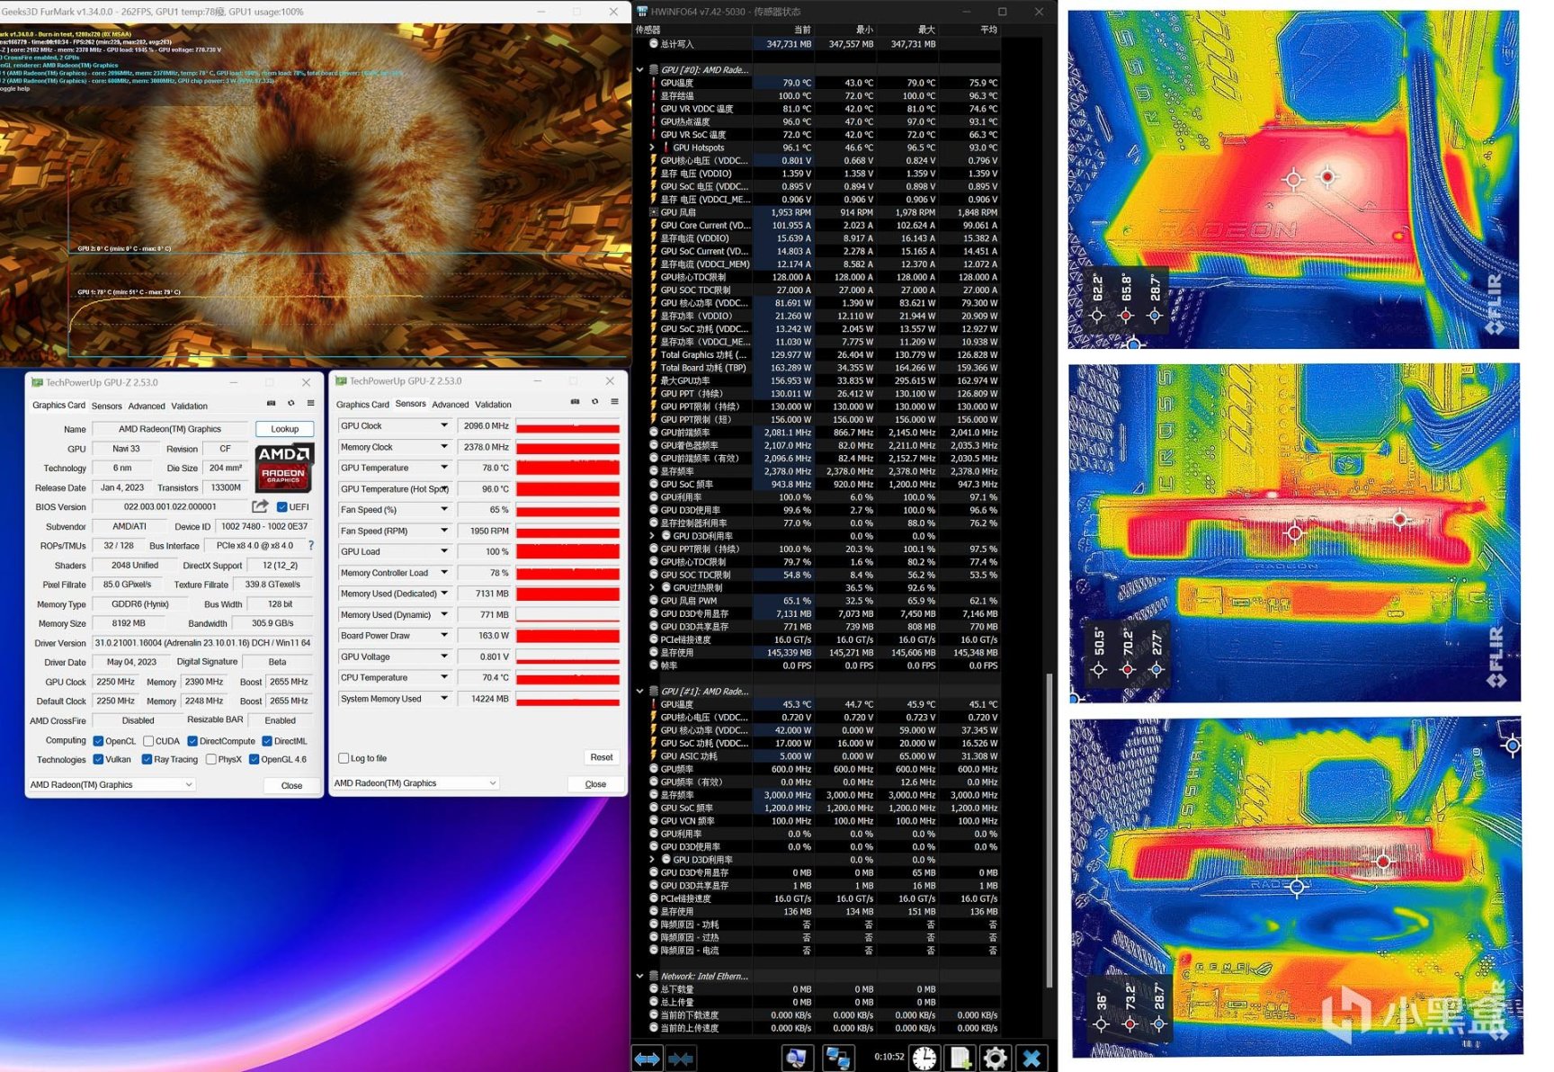Viewport: 1554px width, 1072px height.
Task: Switch to Graphics Card tab in GPU-Z Sensors window
Action: [x=362, y=405]
